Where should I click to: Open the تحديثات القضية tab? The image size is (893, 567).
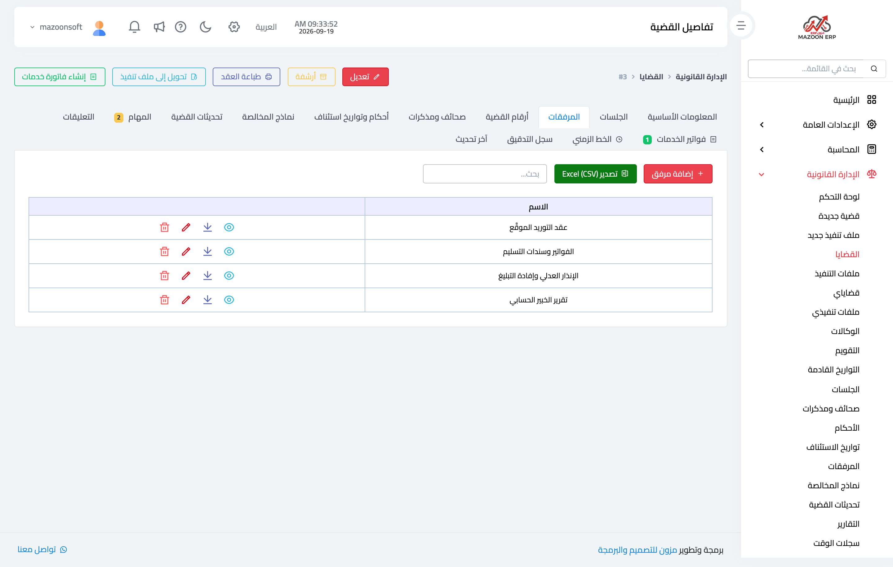click(x=197, y=117)
